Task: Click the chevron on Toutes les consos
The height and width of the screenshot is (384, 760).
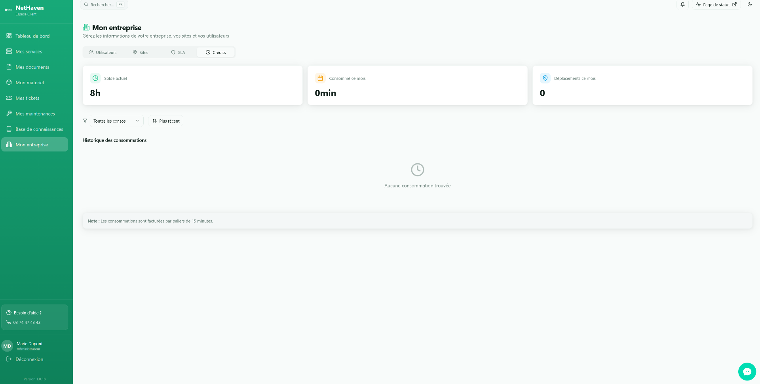Action: (x=137, y=121)
